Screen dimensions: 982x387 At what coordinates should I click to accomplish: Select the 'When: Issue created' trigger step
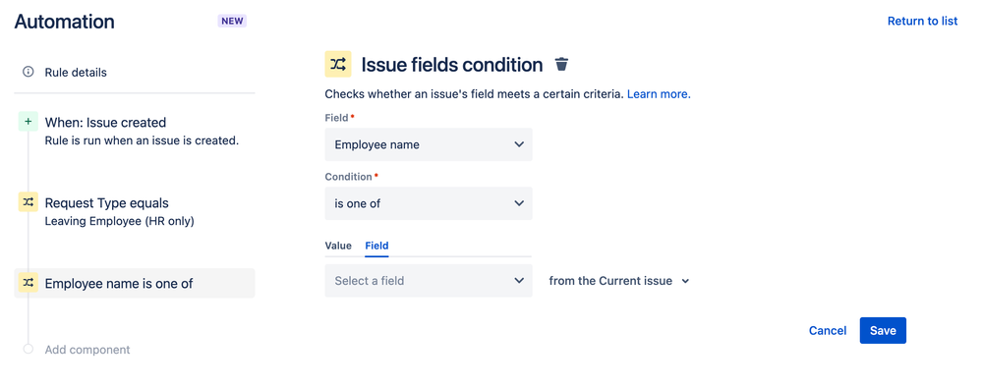[134, 131]
